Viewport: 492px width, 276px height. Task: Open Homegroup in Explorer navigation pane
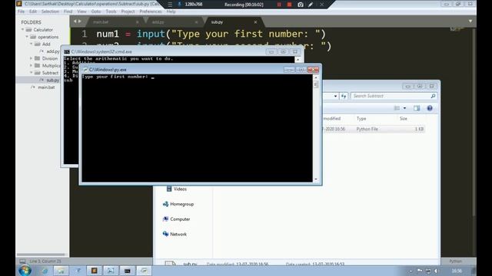(x=181, y=204)
